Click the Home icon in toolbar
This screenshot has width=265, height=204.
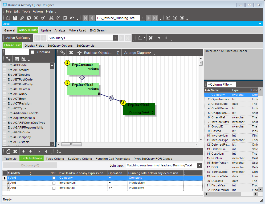[x=182, y=18]
